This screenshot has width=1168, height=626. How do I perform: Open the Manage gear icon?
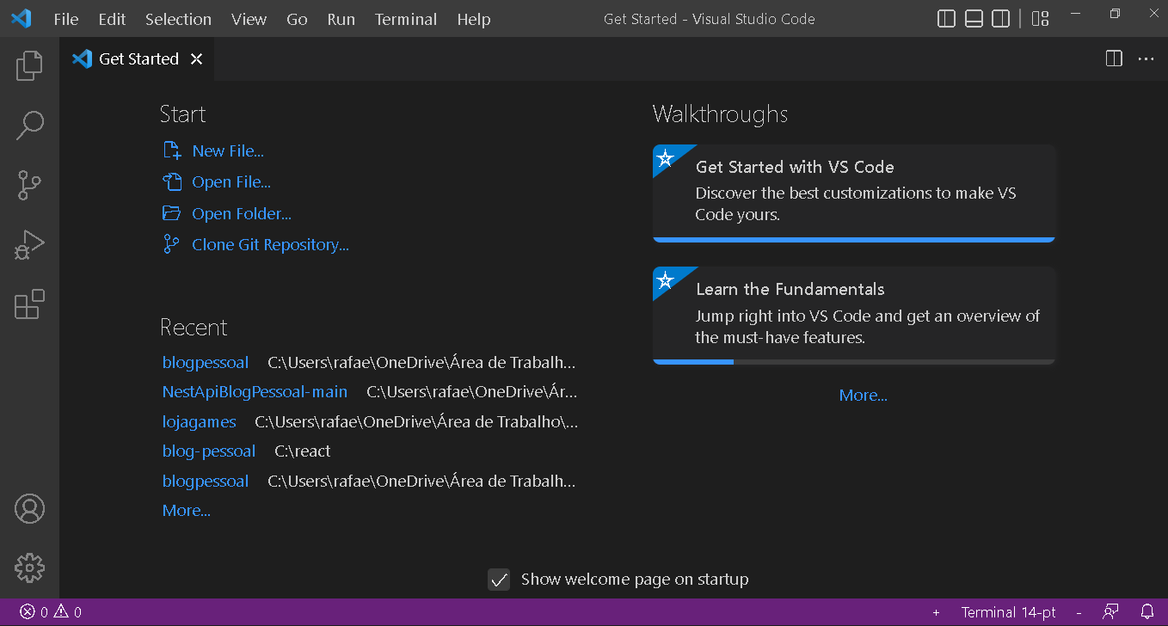click(29, 568)
